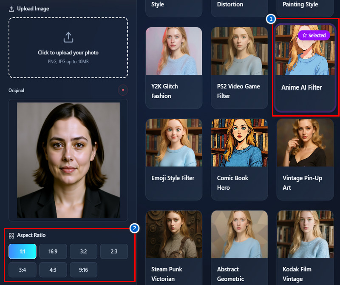Click the Upload Image header icon
The image size is (340, 285).
coord(12,8)
